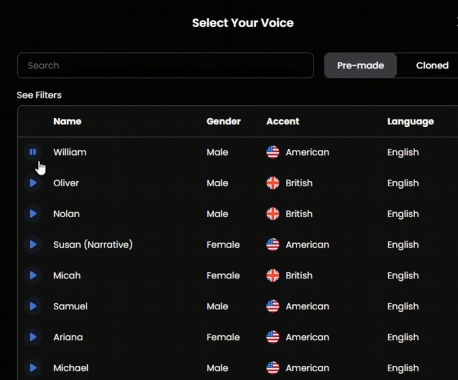Screen dimensions: 458x380
Task: Select the Michael voice name
Action: (71, 368)
